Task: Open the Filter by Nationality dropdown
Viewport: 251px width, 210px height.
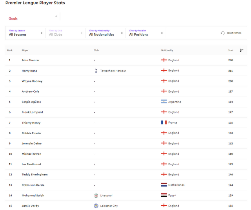Action: tap(105, 33)
